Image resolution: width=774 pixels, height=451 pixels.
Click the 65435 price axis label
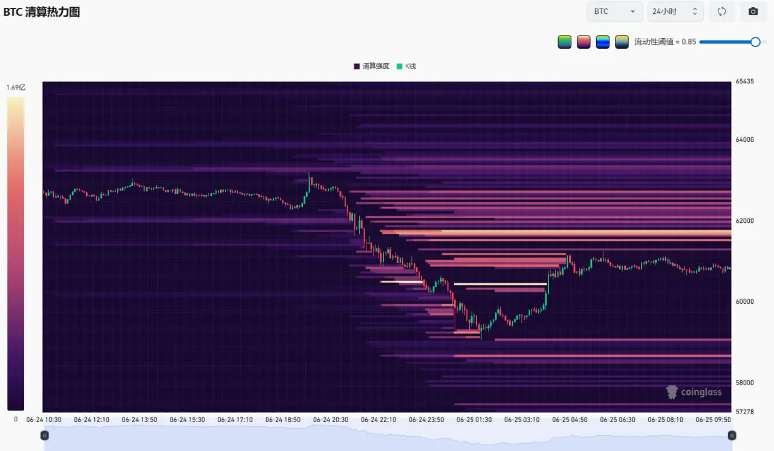745,82
